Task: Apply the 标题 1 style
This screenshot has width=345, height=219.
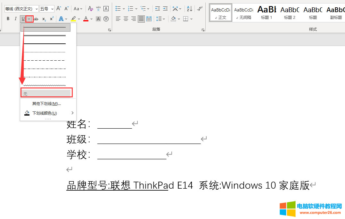Action: (x=267, y=13)
